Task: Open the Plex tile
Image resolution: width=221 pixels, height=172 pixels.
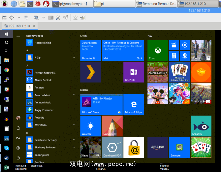Action: [90, 72]
